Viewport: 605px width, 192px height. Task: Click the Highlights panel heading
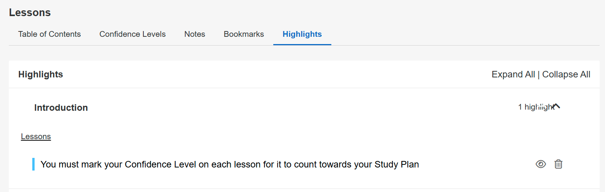[40, 74]
